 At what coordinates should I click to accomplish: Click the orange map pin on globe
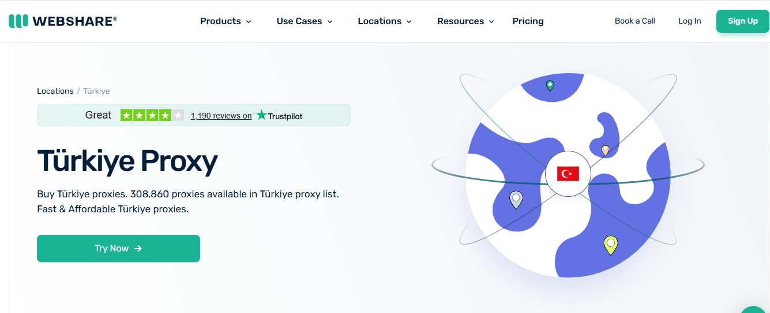coord(605,150)
